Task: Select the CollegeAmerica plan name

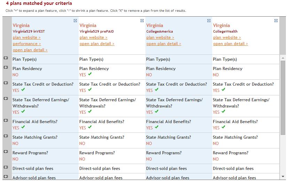Action: point(160,32)
